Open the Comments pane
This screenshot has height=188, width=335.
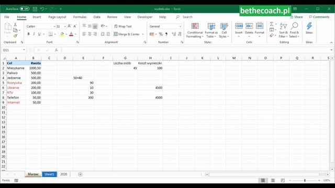(x=319, y=17)
